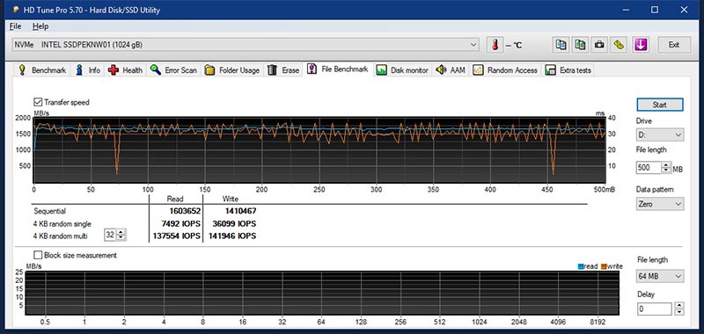Click the File length 500 field

(649, 168)
